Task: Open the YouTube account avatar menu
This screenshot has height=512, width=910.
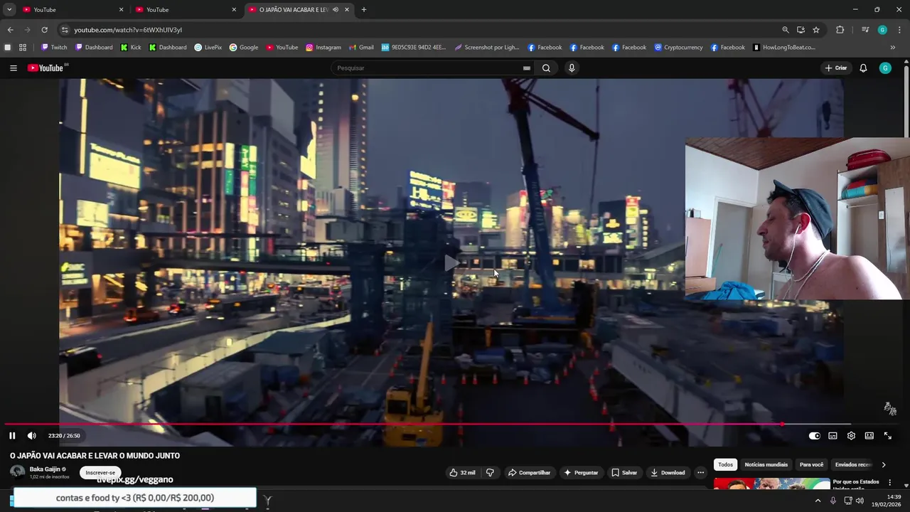Action: [885, 68]
